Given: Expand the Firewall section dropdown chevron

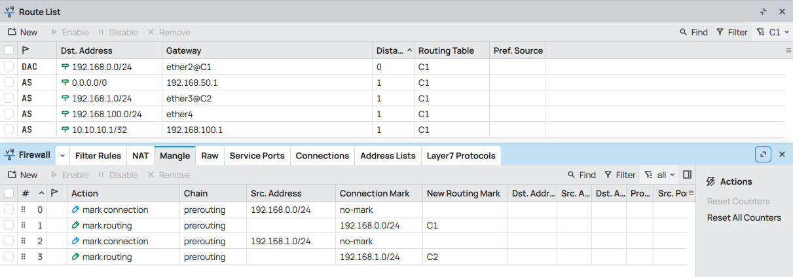Looking at the screenshot, I should [x=62, y=156].
